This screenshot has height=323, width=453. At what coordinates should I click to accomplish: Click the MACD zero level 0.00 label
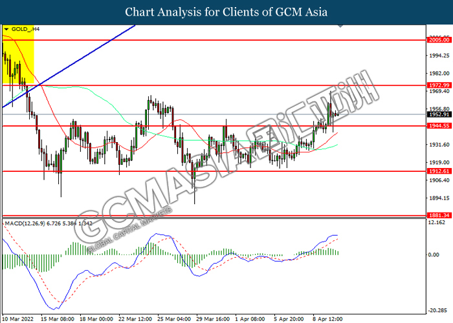coord(434,255)
